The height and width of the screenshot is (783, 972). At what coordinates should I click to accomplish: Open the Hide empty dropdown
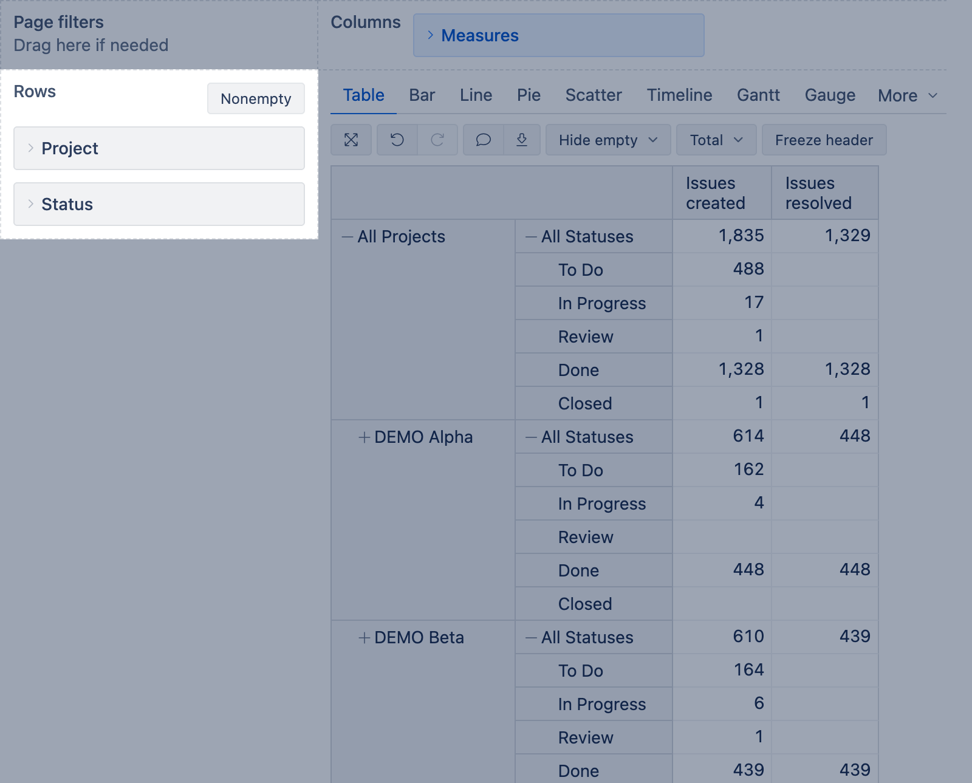[x=607, y=140]
